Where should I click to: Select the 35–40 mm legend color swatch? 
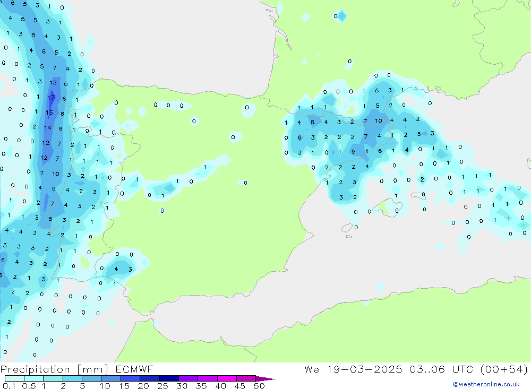pos(207,378)
